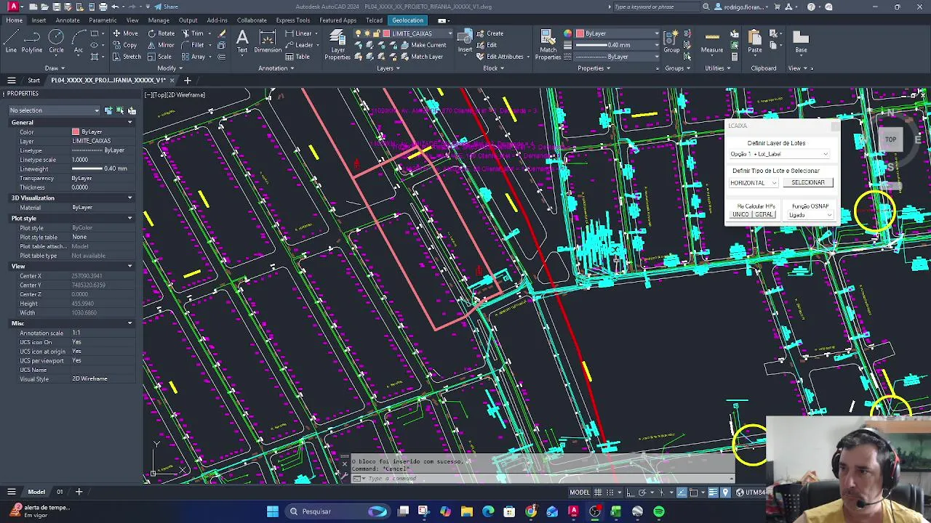
Task: Open the HORIZONTAL lot type dropdown
Action: pos(754,183)
